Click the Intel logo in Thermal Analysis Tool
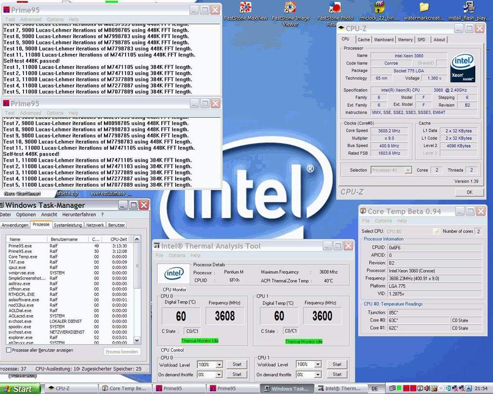 (x=173, y=273)
